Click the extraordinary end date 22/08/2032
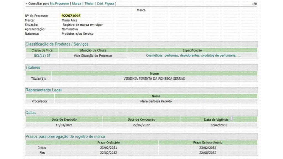 tap(208, 153)
